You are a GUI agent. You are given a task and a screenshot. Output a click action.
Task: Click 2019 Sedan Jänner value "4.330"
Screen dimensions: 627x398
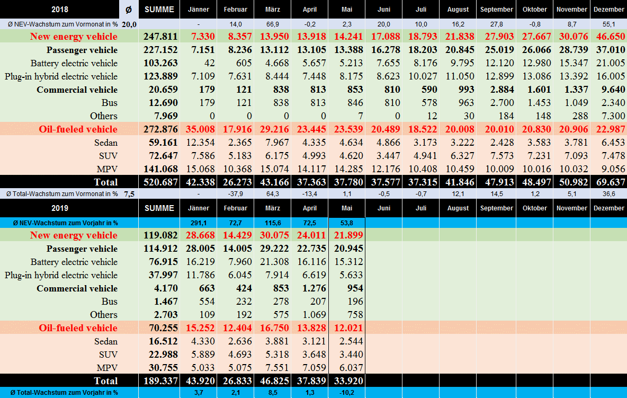point(203,341)
